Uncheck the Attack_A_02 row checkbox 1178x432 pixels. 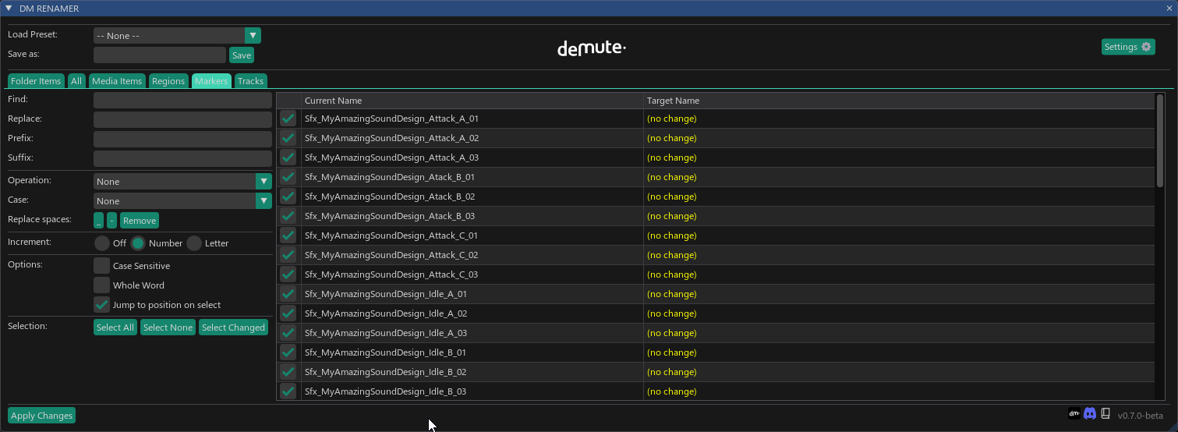point(288,138)
